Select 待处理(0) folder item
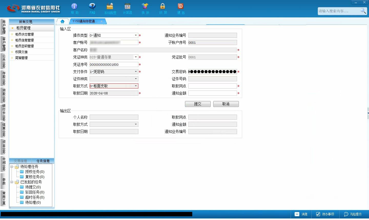The image size is (369, 220). (x=30, y=202)
